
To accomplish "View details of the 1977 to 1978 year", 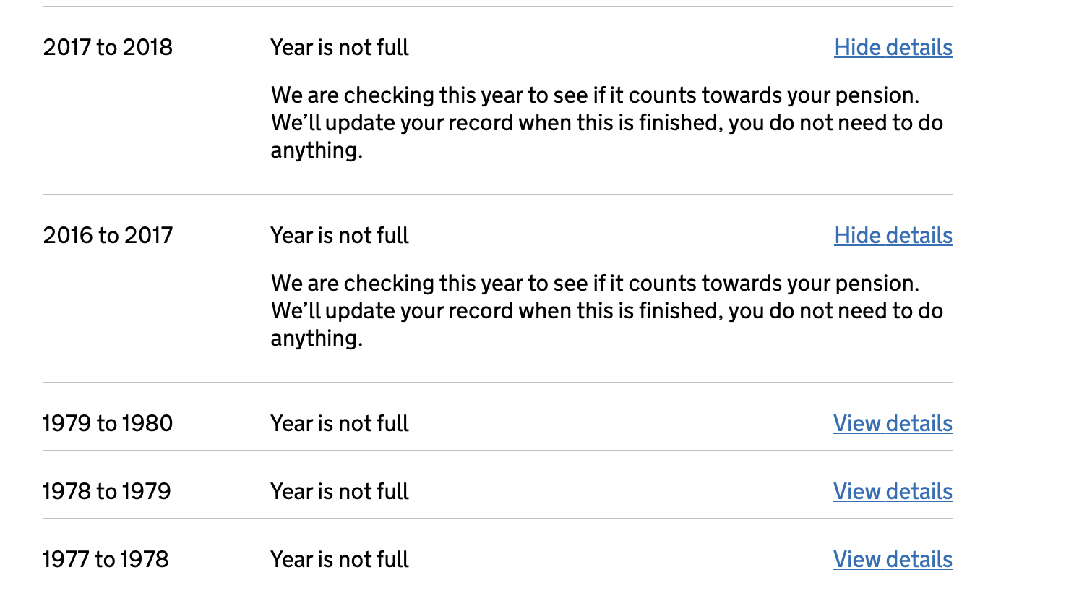I will click(x=893, y=560).
